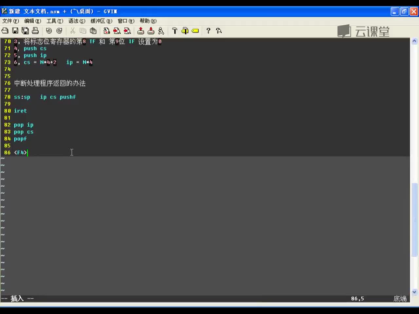Redo the last undone change
The width and height of the screenshot is (419, 314).
click(x=59, y=31)
